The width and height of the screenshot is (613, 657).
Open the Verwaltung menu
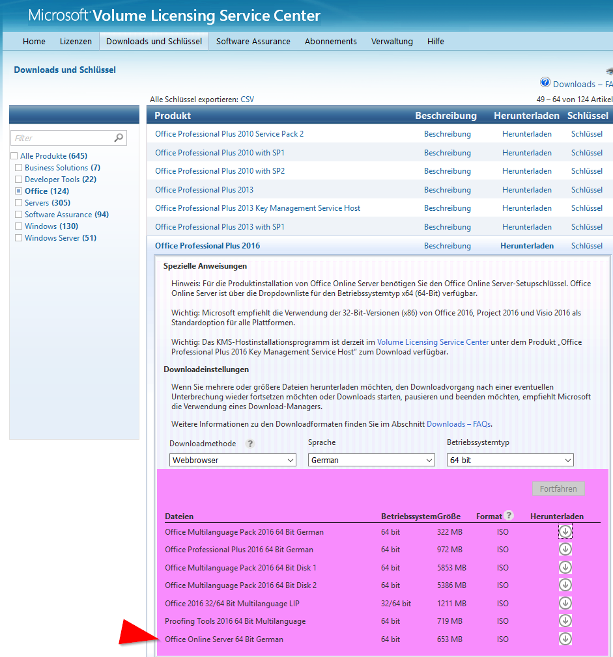point(392,42)
